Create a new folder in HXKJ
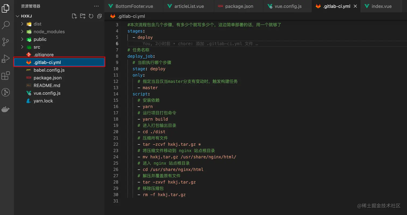407x215 pixels. pyautogui.click(x=83, y=16)
